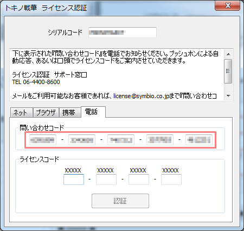Focus the first ライセンスコード box
This screenshot has height=231, width=244.
pos(74,179)
